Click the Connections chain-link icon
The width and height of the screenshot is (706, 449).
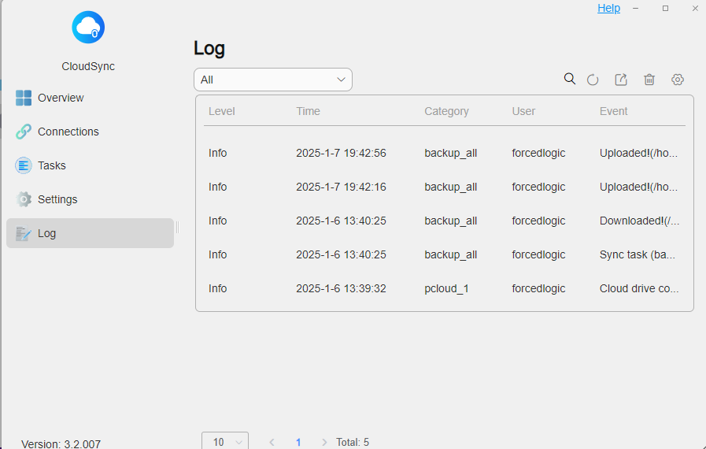tap(24, 132)
